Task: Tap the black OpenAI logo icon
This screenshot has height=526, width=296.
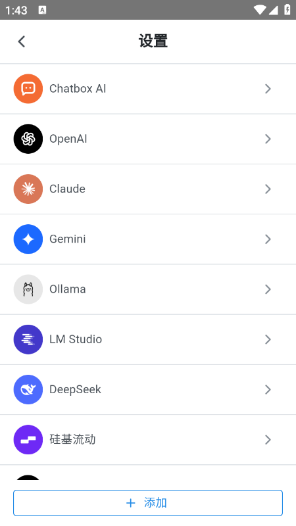Action: (x=28, y=139)
